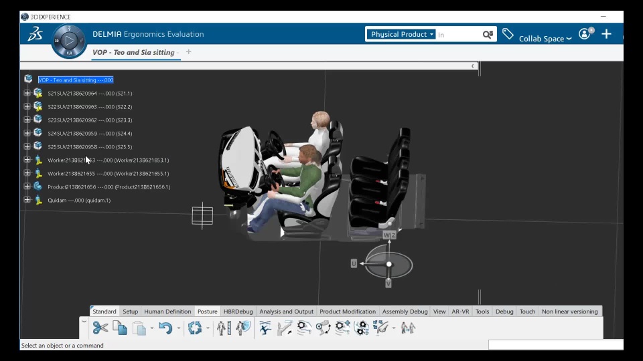
Task: Switch to the HBRDebug tab
Action: (238, 312)
